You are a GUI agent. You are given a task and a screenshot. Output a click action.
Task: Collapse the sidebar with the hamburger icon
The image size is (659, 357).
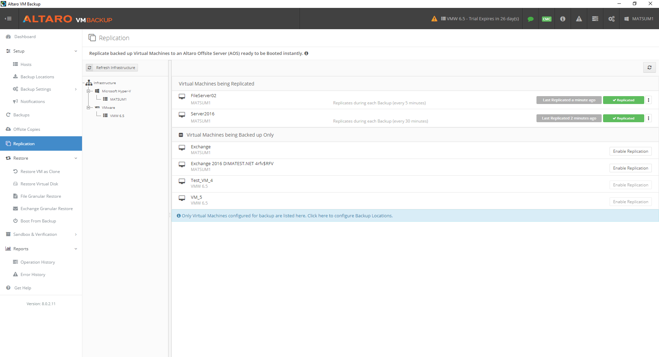[x=9, y=19]
